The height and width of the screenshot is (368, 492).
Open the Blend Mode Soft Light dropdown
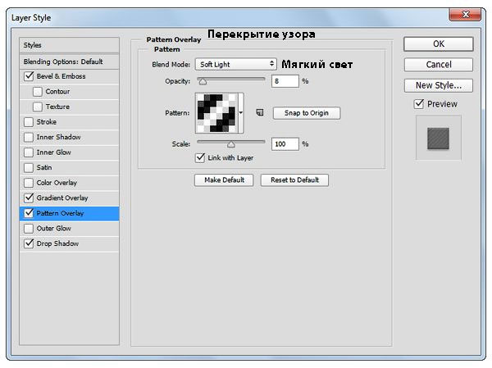pos(236,64)
